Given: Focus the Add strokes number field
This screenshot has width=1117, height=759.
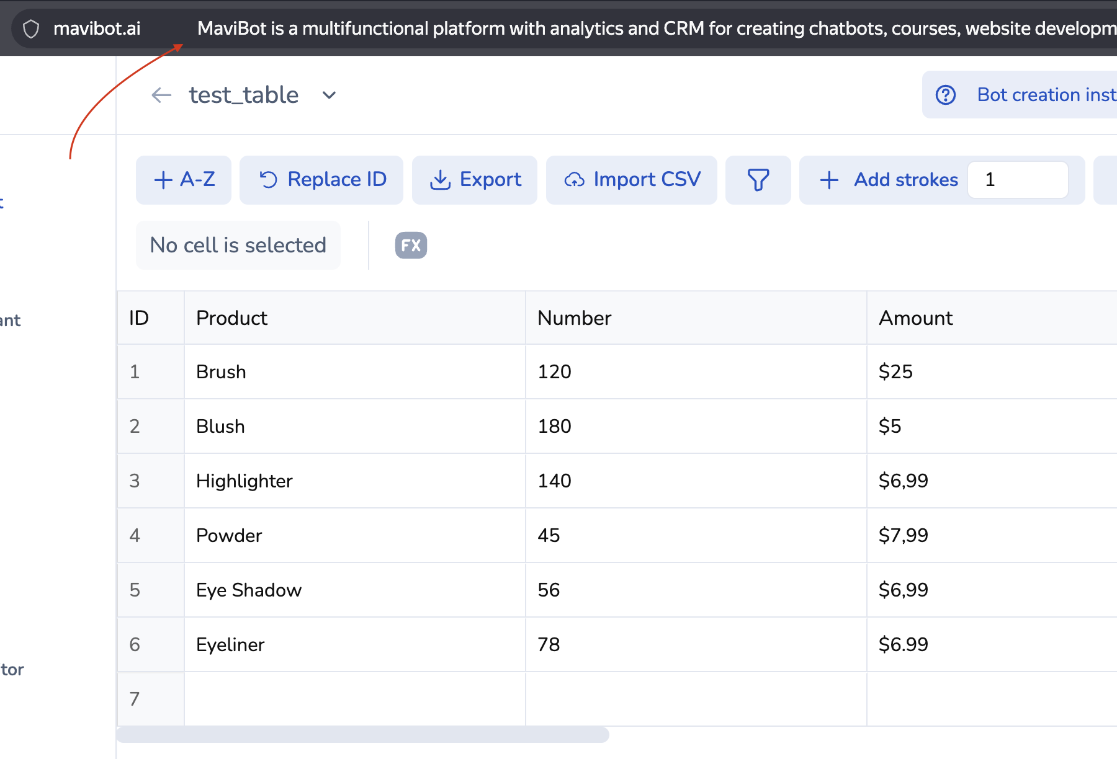Looking at the screenshot, I should tap(1018, 180).
